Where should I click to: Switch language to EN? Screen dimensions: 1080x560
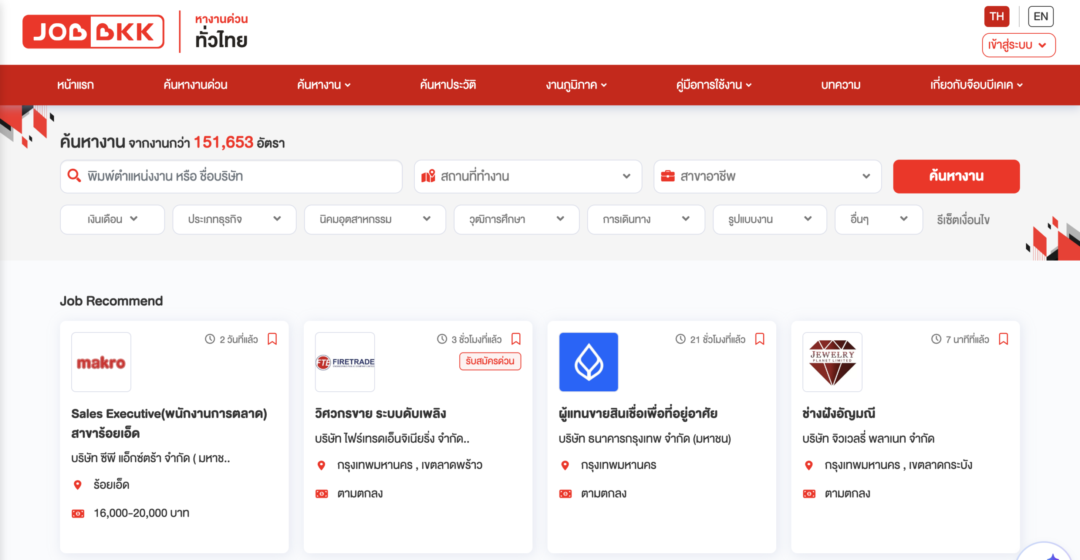click(1041, 16)
